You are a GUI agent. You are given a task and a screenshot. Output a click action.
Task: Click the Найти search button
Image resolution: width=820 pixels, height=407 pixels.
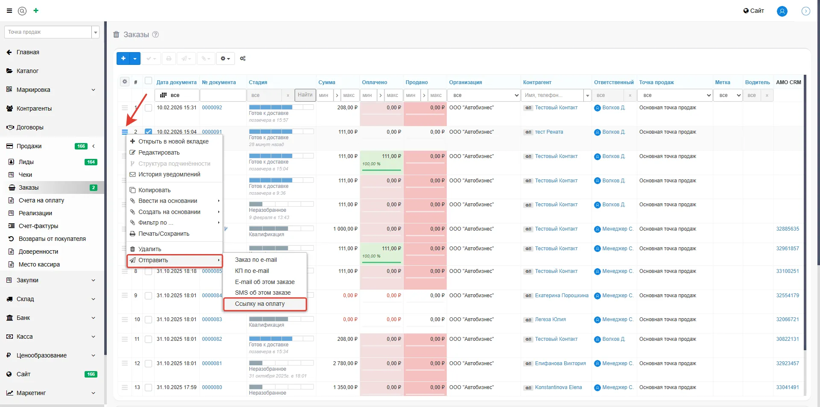coord(305,95)
